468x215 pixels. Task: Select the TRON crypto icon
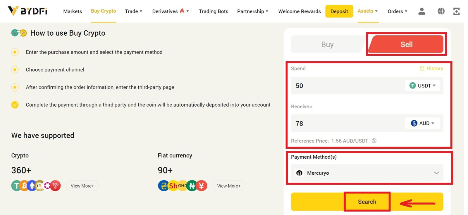coord(56,185)
